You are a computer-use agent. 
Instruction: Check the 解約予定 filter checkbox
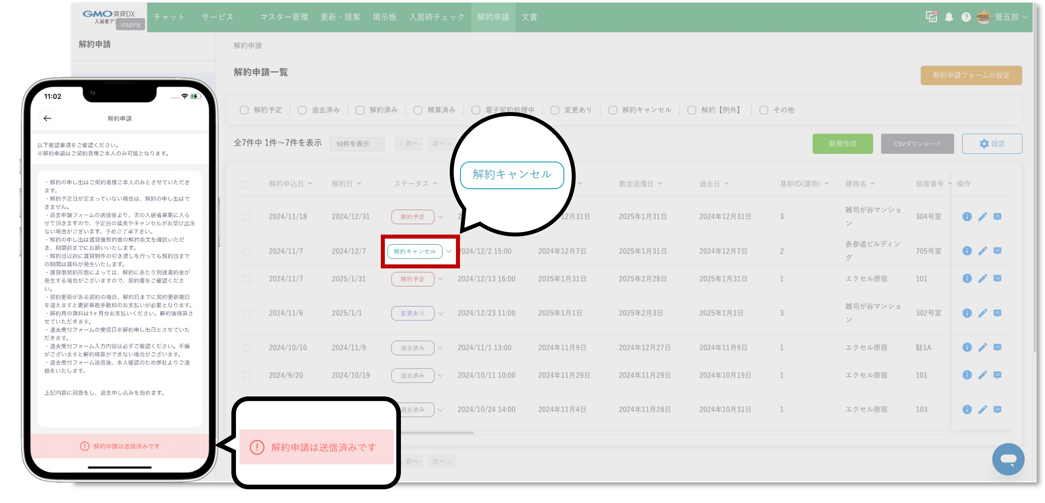click(x=244, y=110)
